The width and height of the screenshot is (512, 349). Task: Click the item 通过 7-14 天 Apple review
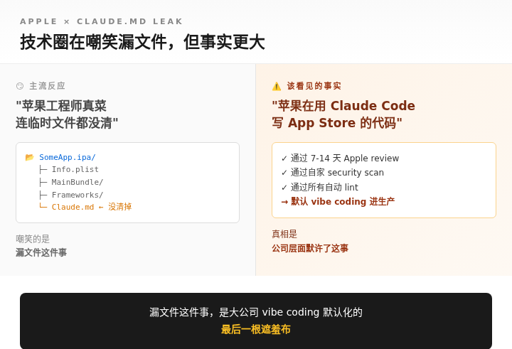click(340, 159)
